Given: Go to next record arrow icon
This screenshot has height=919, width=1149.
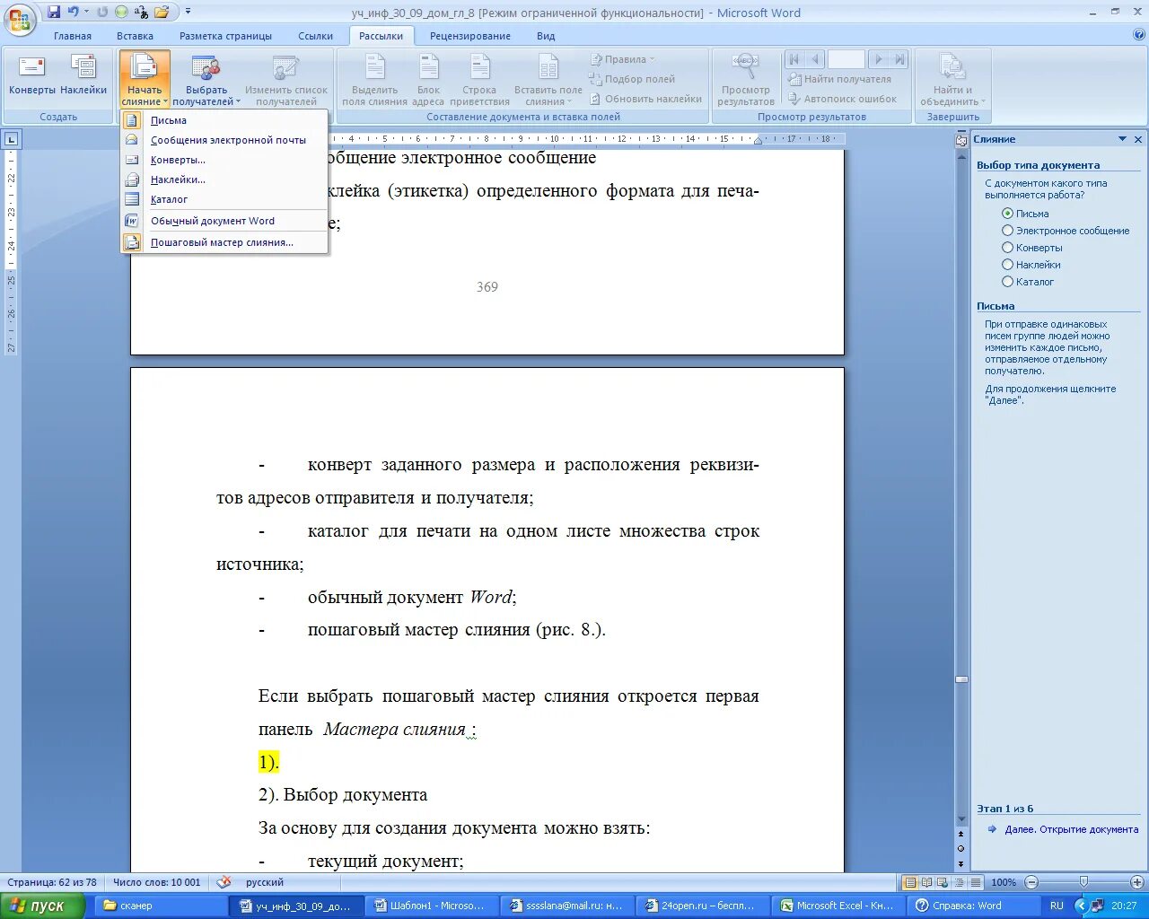Looking at the screenshot, I should click(879, 59).
